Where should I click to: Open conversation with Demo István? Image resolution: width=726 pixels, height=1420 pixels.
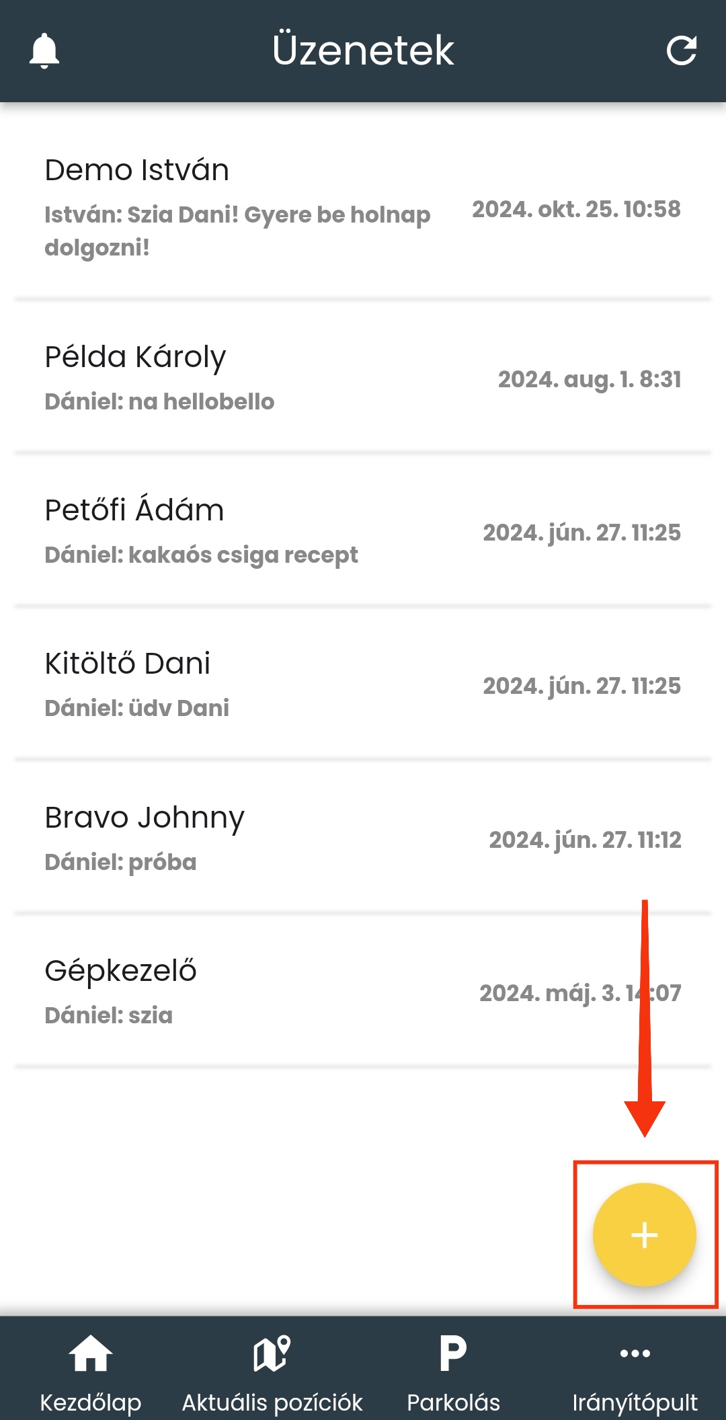[137, 170]
